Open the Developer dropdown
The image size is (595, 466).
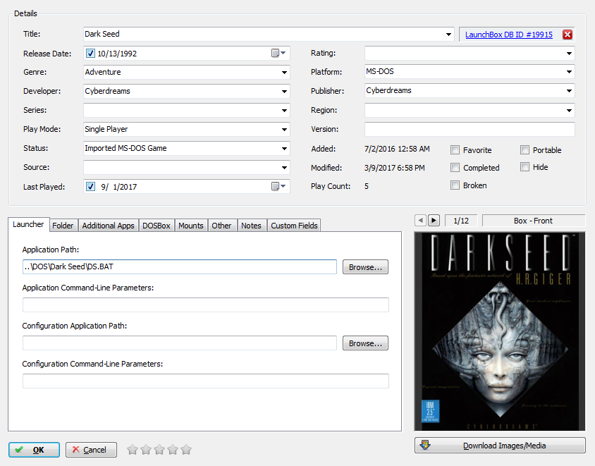pyautogui.click(x=284, y=91)
